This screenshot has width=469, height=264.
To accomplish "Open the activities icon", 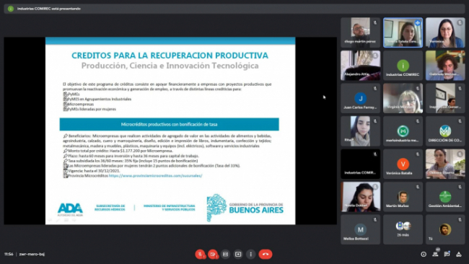I will [458, 254].
